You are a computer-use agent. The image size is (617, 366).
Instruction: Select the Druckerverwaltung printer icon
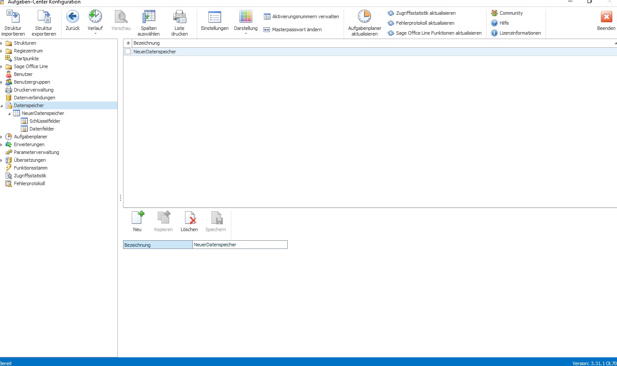tap(9, 90)
